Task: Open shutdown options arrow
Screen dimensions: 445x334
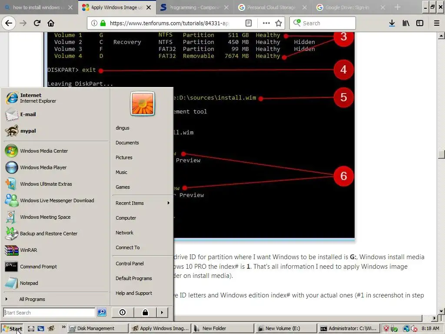Action: point(162,312)
